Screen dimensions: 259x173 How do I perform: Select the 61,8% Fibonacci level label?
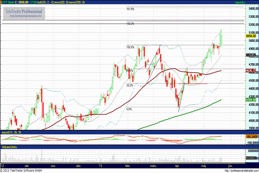129,71
